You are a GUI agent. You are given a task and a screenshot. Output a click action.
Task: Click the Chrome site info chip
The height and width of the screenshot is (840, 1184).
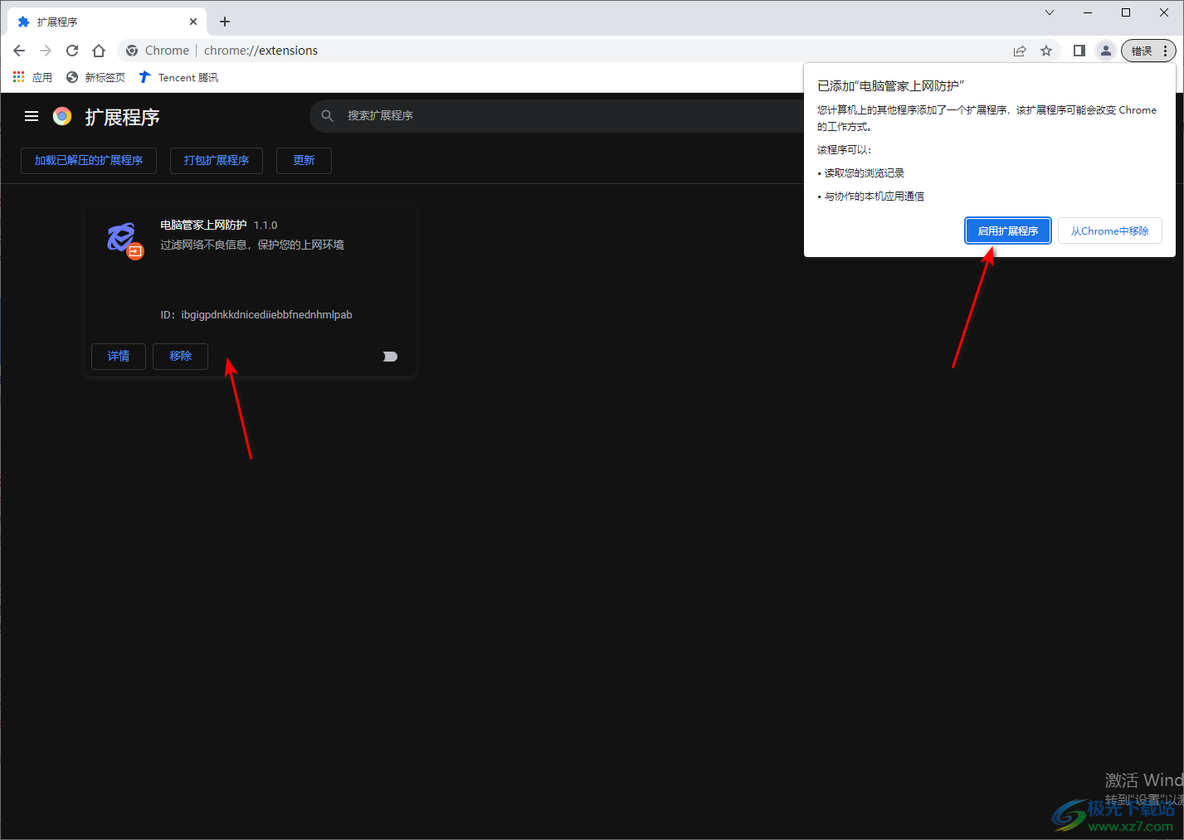pyautogui.click(x=158, y=51)
